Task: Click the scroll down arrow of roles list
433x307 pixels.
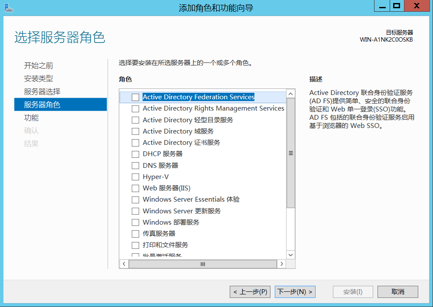Action: tap(290, 255)
